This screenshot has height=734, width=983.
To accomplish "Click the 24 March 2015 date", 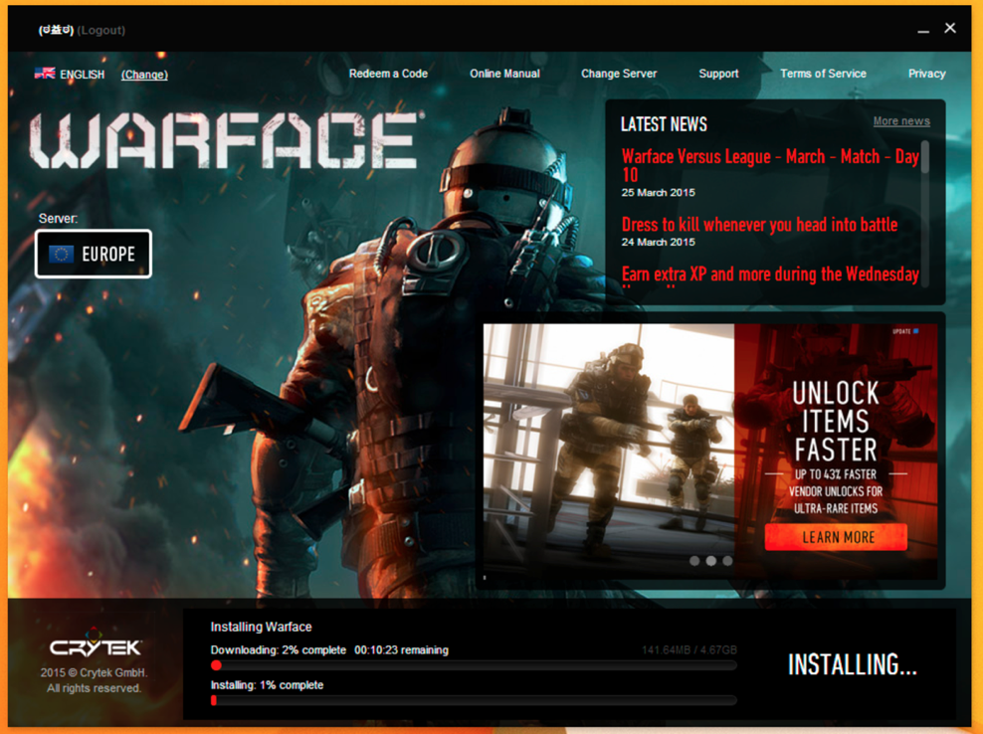I will coord(658,242).
